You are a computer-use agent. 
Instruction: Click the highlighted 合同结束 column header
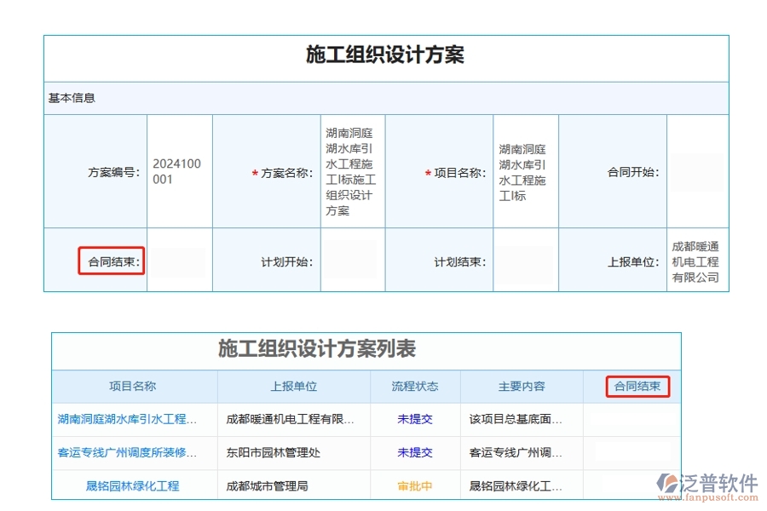pos(637,387)
